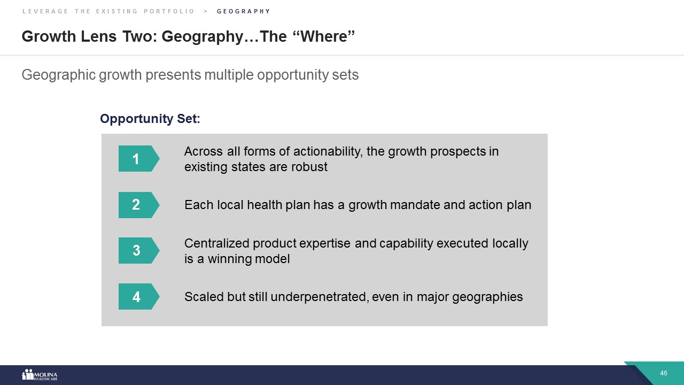Click the words 'existing states are robust'
Image resolution: width=684 pixels, height=385 pixels.
(255, 167)
